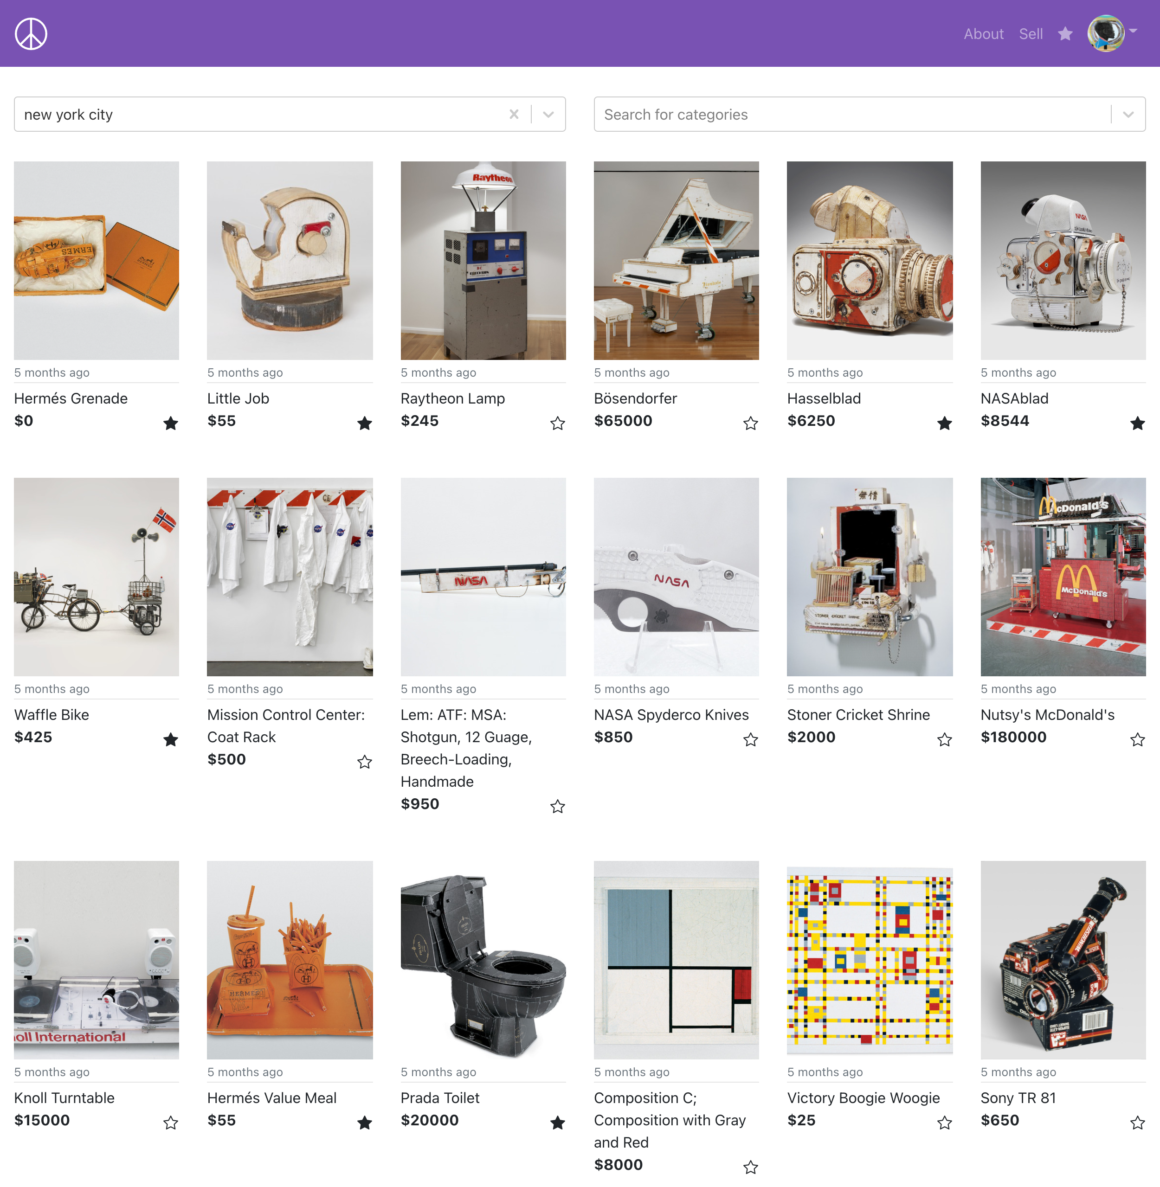Star the NASA Spyderco Knives listing

[751, 739]
